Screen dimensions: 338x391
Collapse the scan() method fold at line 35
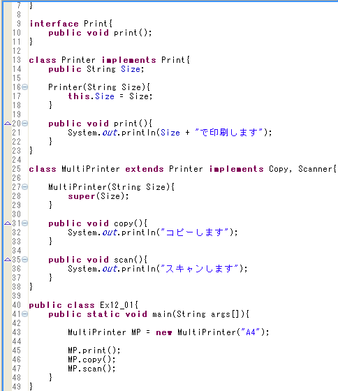pyautogui.click(x=24, y=259)
